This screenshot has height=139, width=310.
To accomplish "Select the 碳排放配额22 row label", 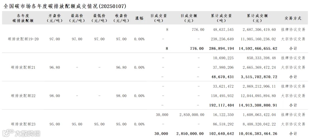I will pos(23,96).
